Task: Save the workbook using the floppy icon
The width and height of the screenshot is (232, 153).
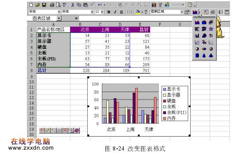Action: click(x=44, y=5)
